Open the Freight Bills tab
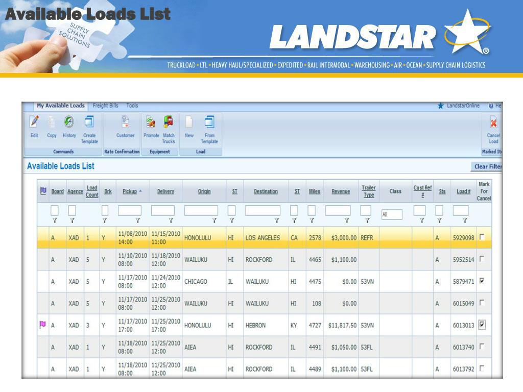Image resolution: width=523 pixels, height=392 pixels. point(105,106)
